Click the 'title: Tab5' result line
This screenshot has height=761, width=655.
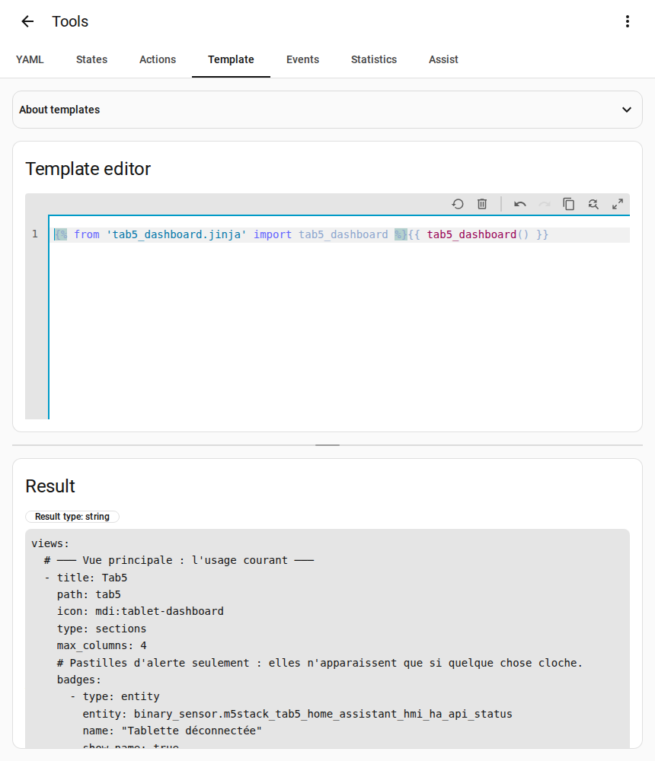(x=92, y=578)
